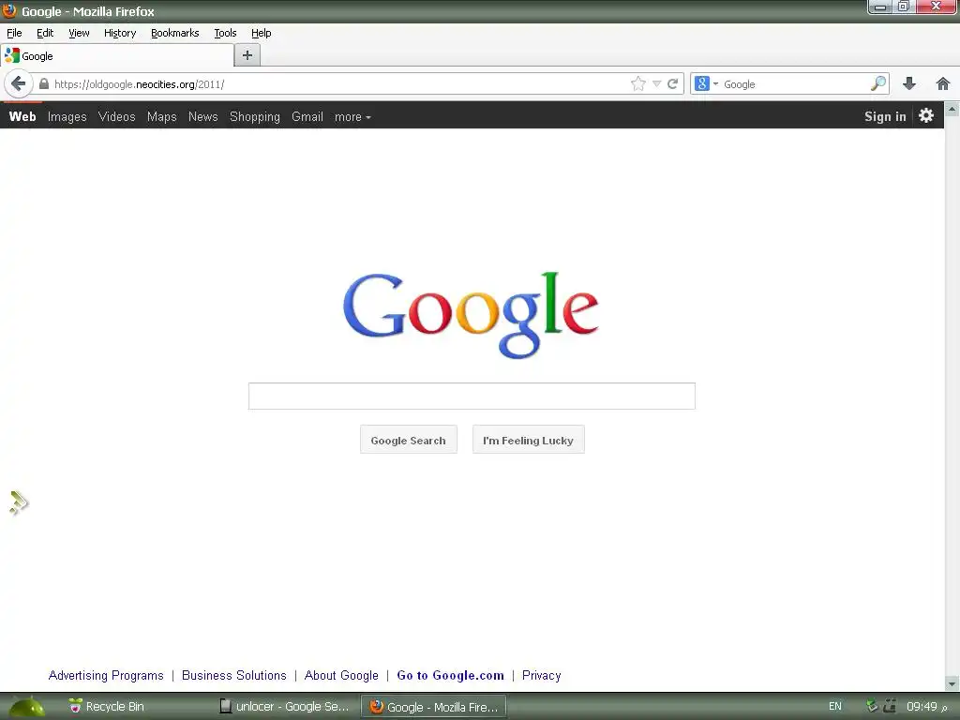
Task: Open Google News link
Action: click(202, 116)
